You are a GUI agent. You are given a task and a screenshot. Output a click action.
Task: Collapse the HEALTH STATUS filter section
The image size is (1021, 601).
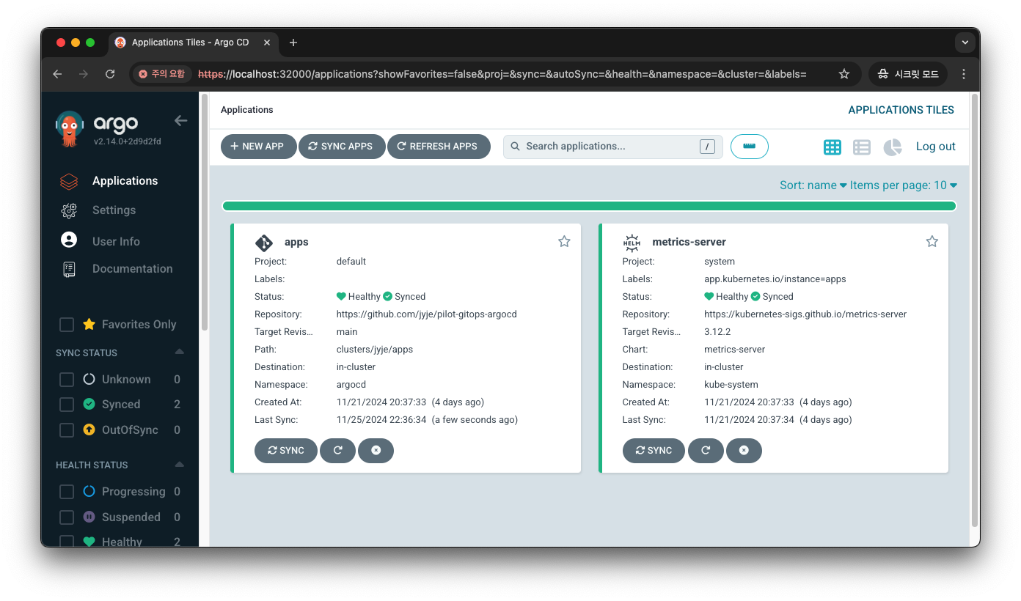tap(180, 465)
